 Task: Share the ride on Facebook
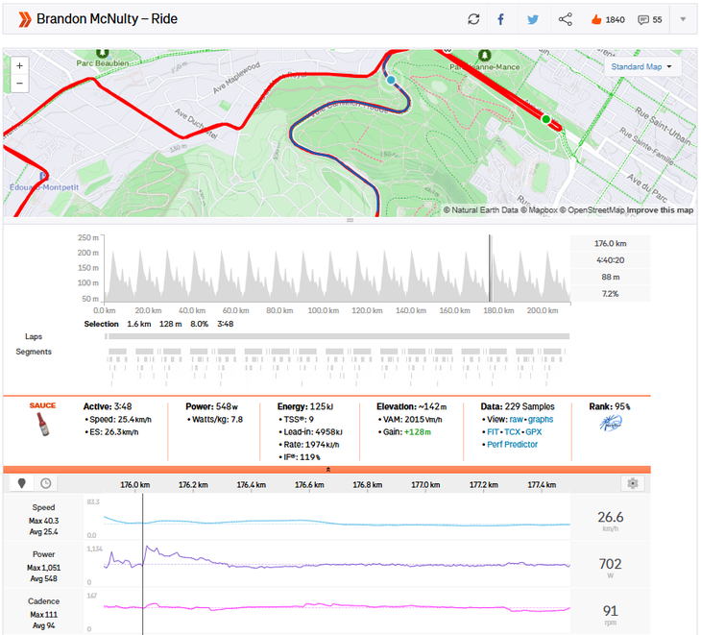tap(500, 19)
